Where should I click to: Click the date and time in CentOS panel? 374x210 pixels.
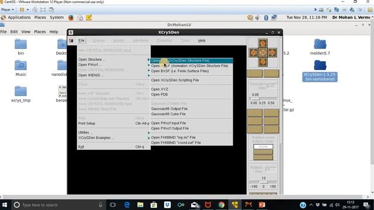coord(306,17)
